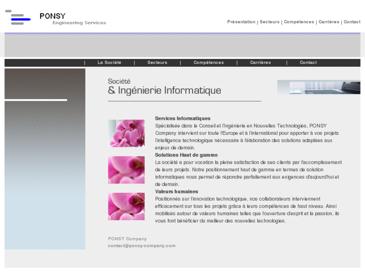Select Secteurs in the dark menu bar
365x274 pixels.
coord(157,62)
